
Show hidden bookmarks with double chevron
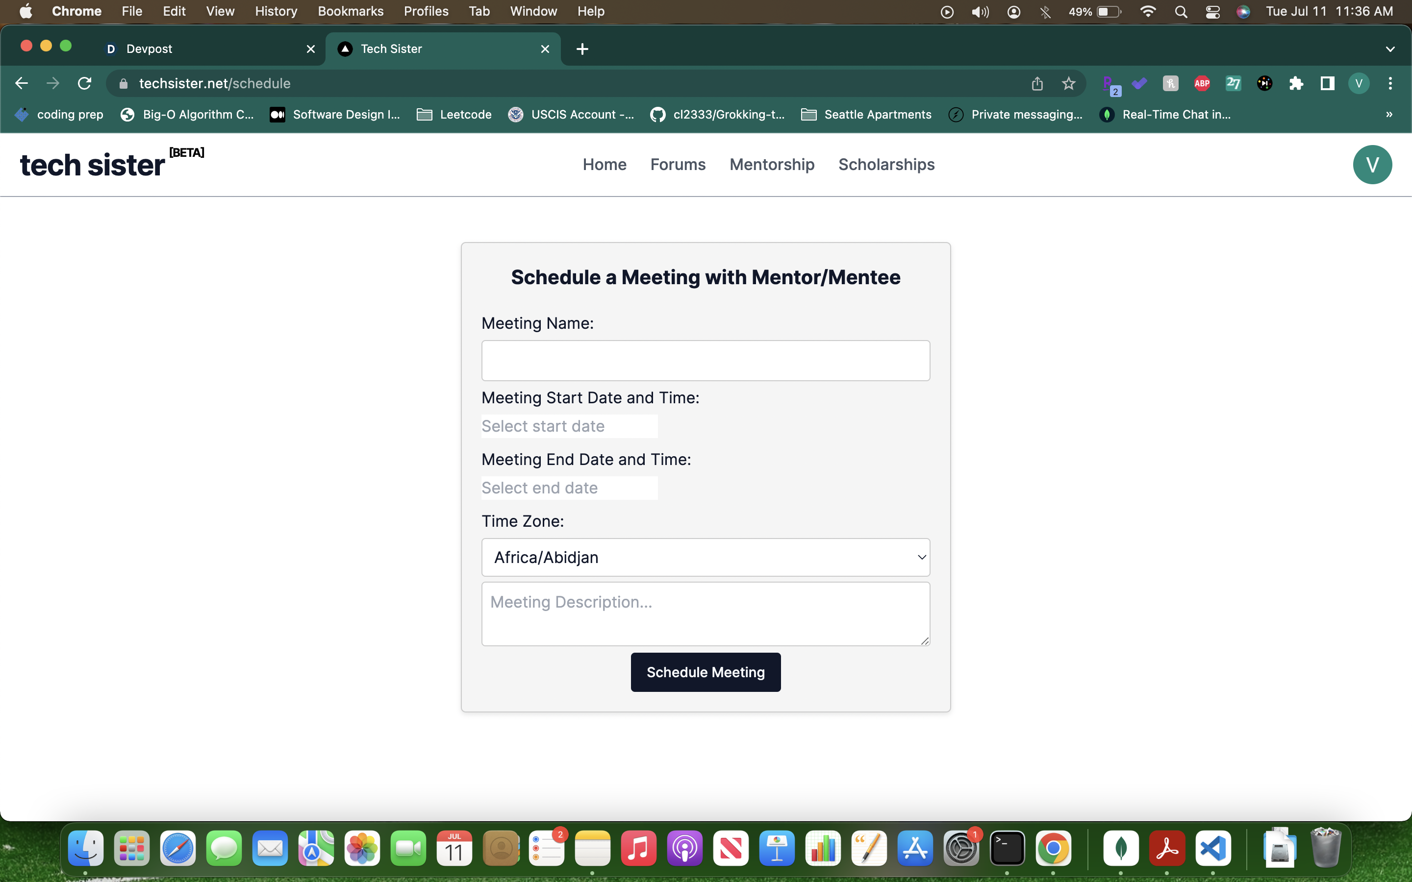(1388, 114)
